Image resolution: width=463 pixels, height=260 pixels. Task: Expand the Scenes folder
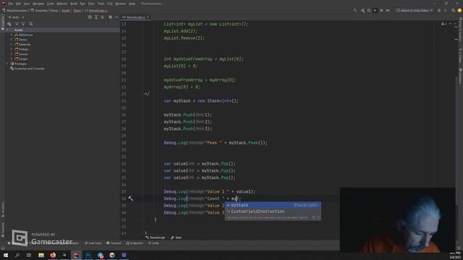[x=12, y=54]
